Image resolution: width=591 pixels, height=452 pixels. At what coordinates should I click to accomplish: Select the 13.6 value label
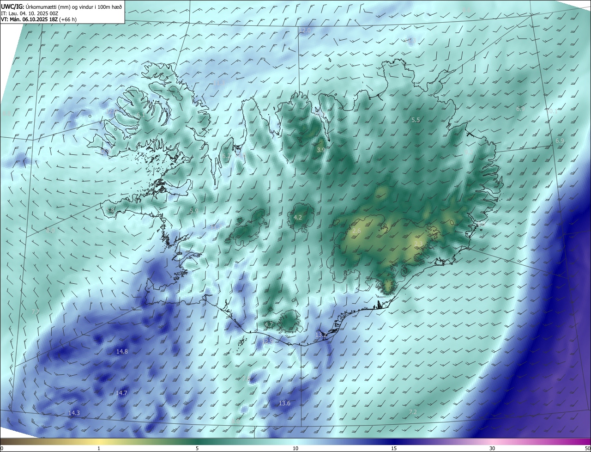pos(285,403)
